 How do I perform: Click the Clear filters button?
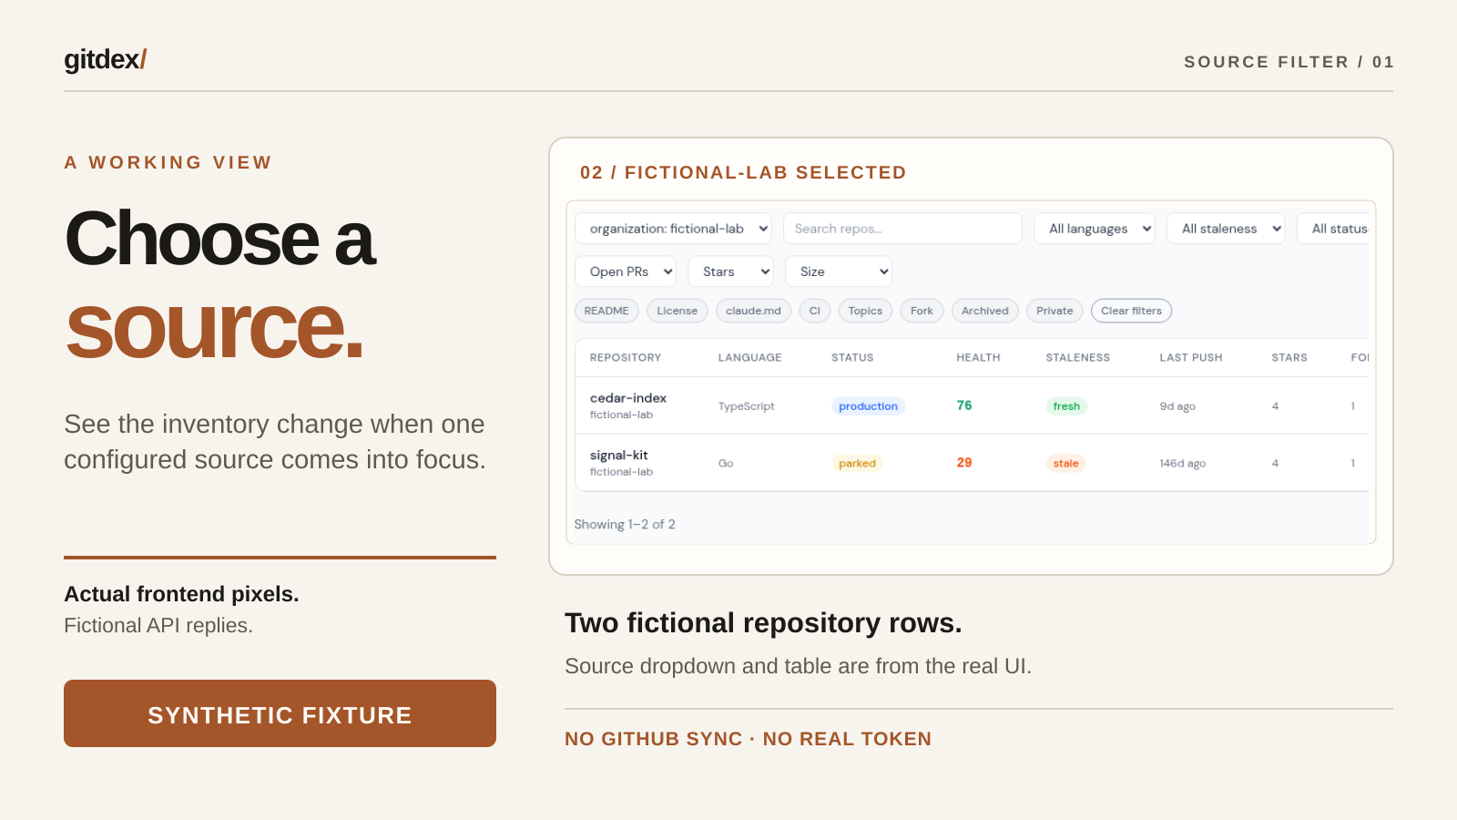click(x=1131, y=311)
